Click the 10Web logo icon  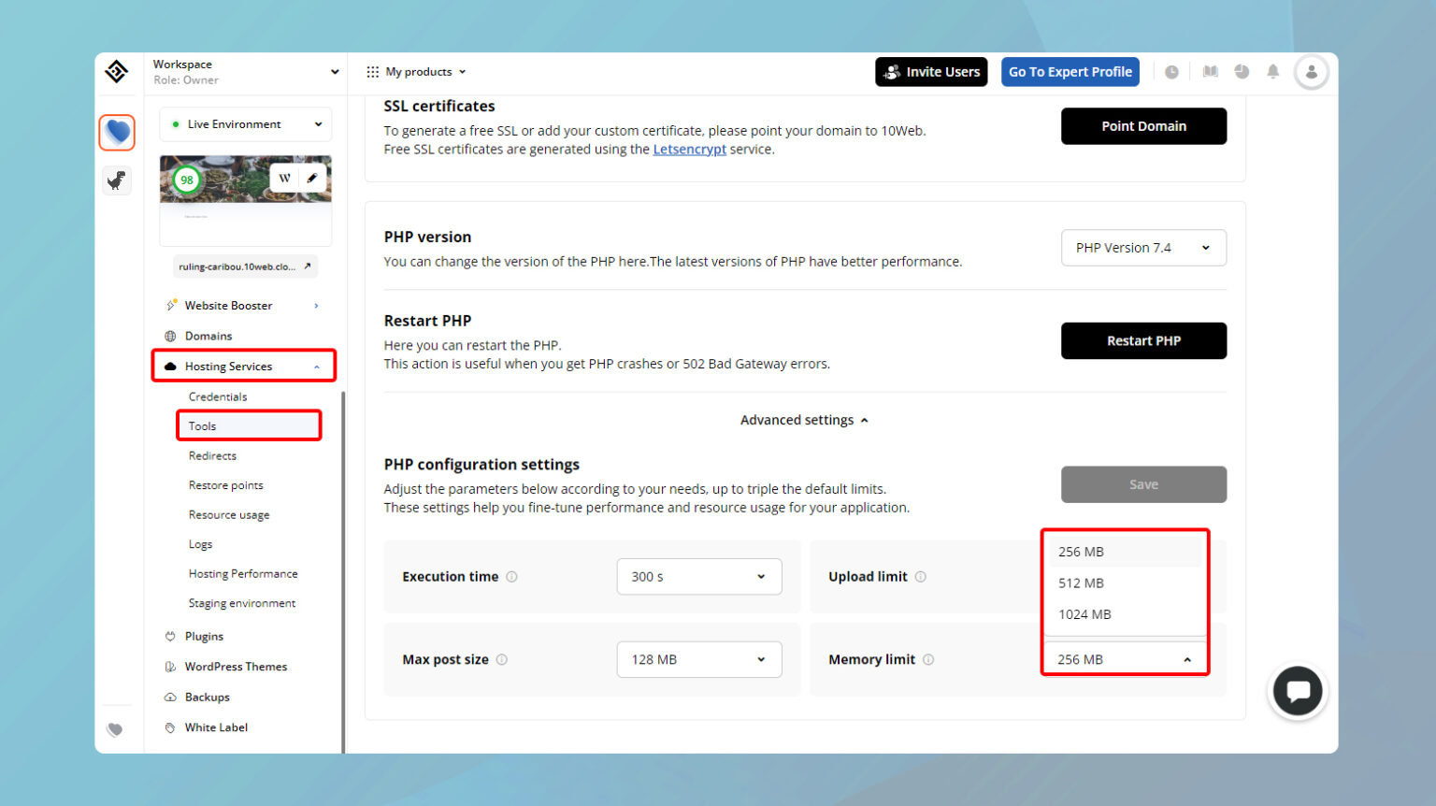pos(117,72)
